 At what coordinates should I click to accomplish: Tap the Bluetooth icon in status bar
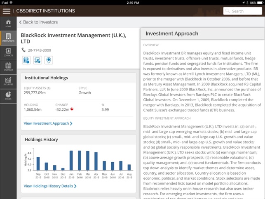[247, 2]
